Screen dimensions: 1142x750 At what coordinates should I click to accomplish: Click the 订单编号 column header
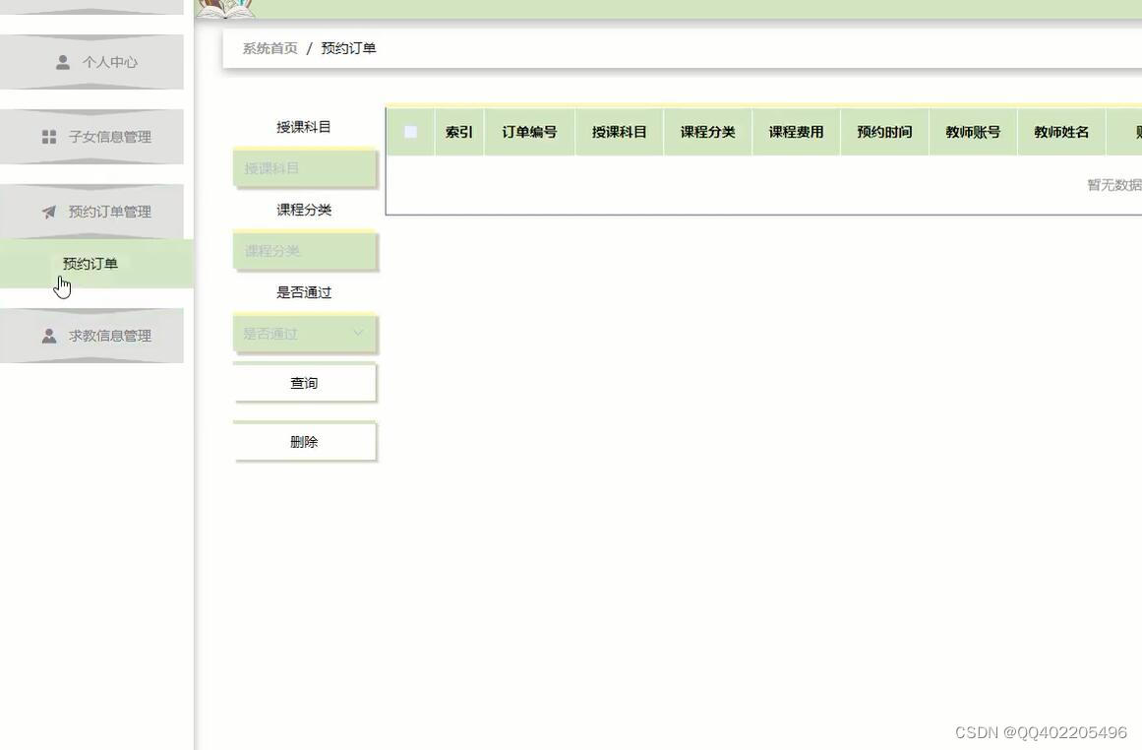point(529,129)
